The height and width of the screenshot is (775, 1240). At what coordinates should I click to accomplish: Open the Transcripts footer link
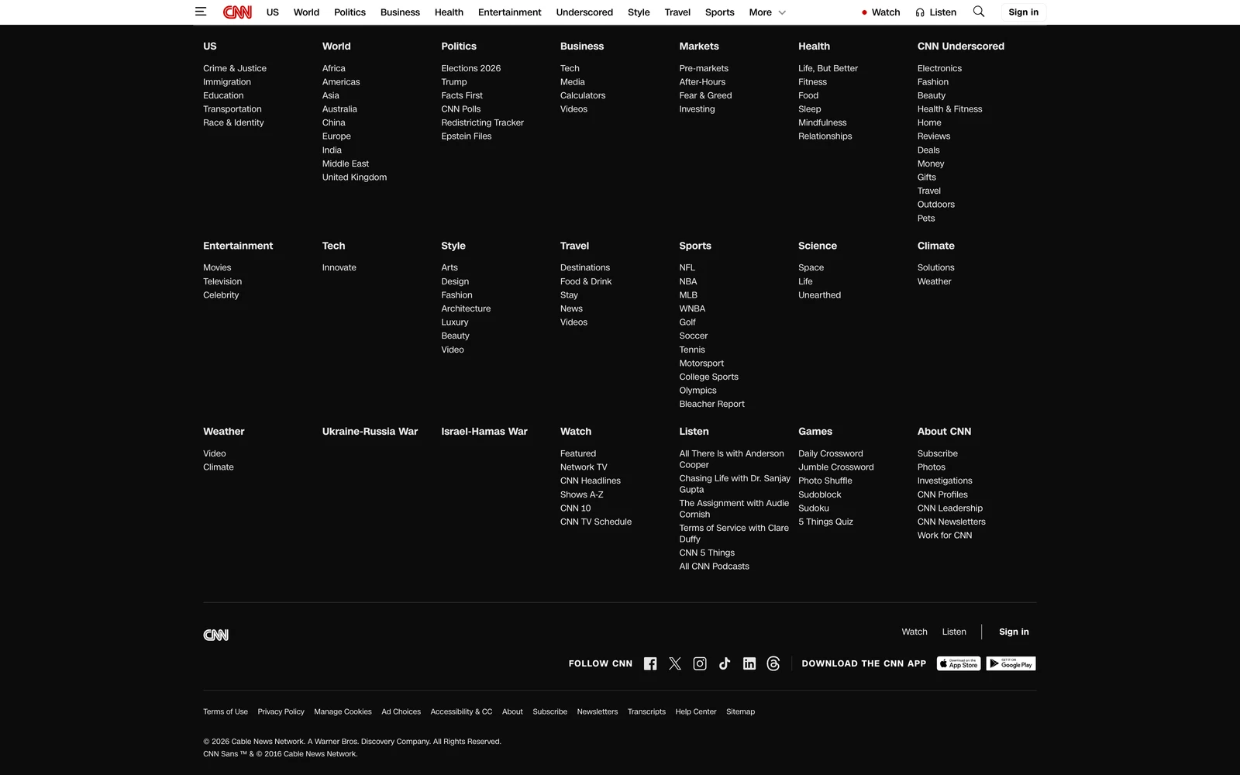[x=646, y=711]
